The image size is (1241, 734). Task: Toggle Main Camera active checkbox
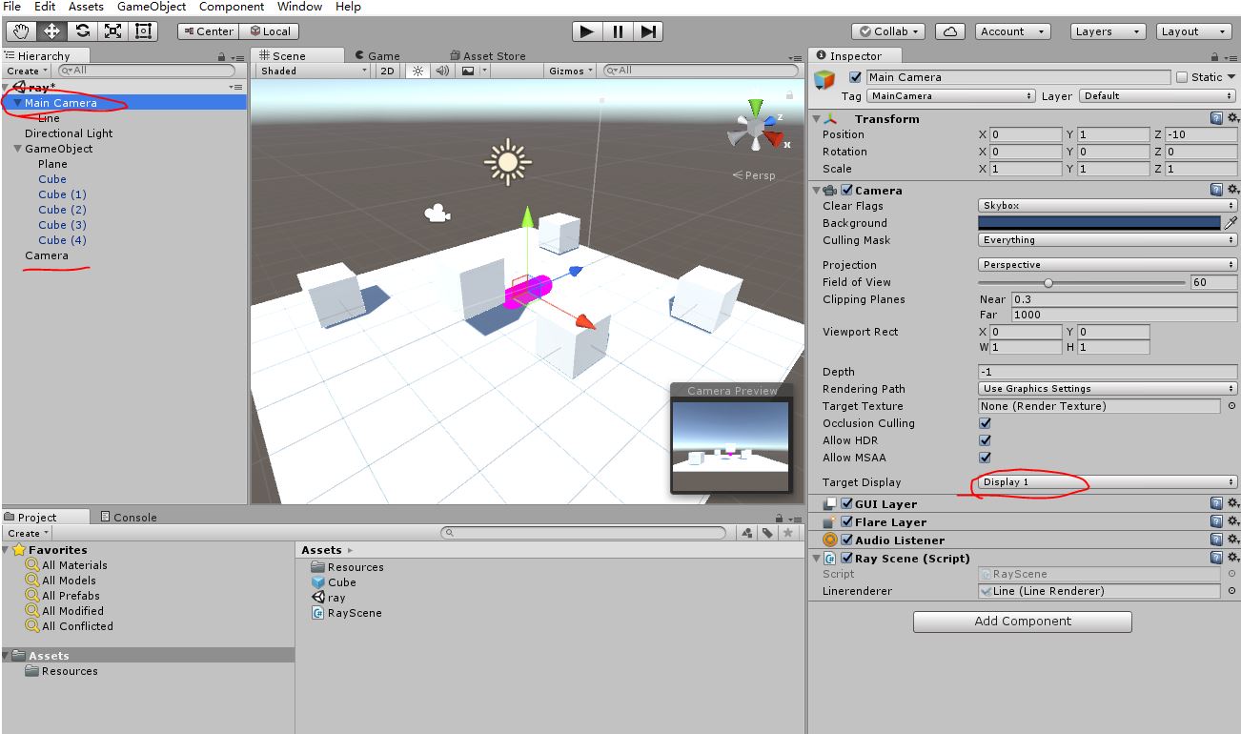pyautogui.click(x=855, y=77)
